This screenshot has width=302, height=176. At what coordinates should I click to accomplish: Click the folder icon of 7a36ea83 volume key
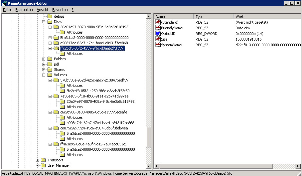[56, 96]
